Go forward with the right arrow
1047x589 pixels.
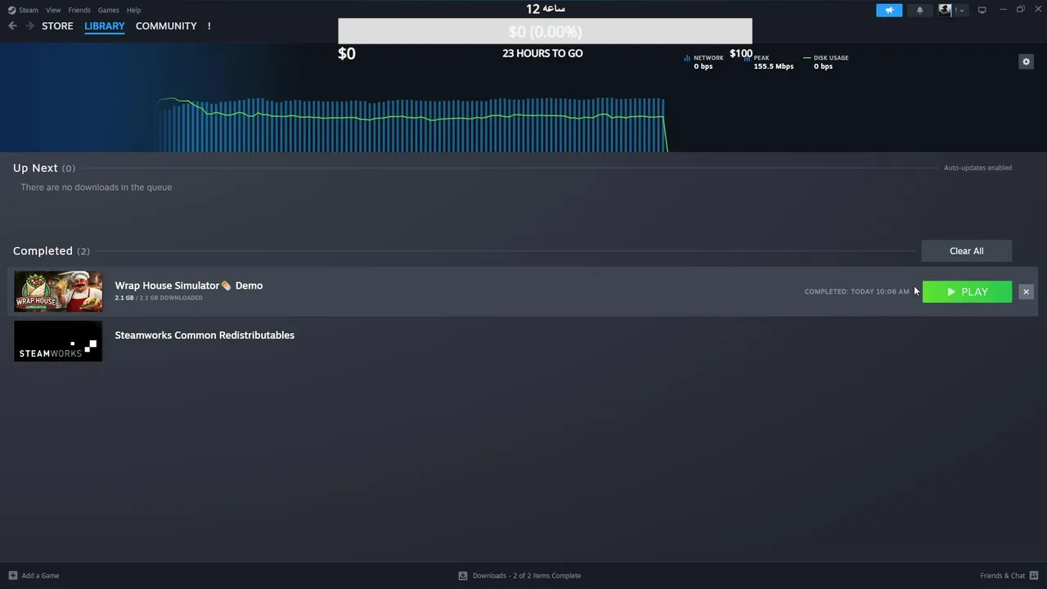point(29,26)
